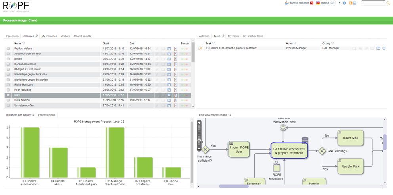Viewport: 393px width, 195px height.
Task: Click the search input field top right
Action: pyautogui.click(x=373, y=3)
